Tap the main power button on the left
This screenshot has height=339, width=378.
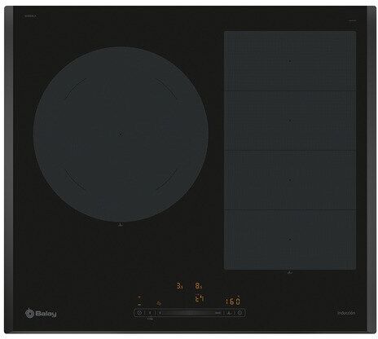point(139,313)
